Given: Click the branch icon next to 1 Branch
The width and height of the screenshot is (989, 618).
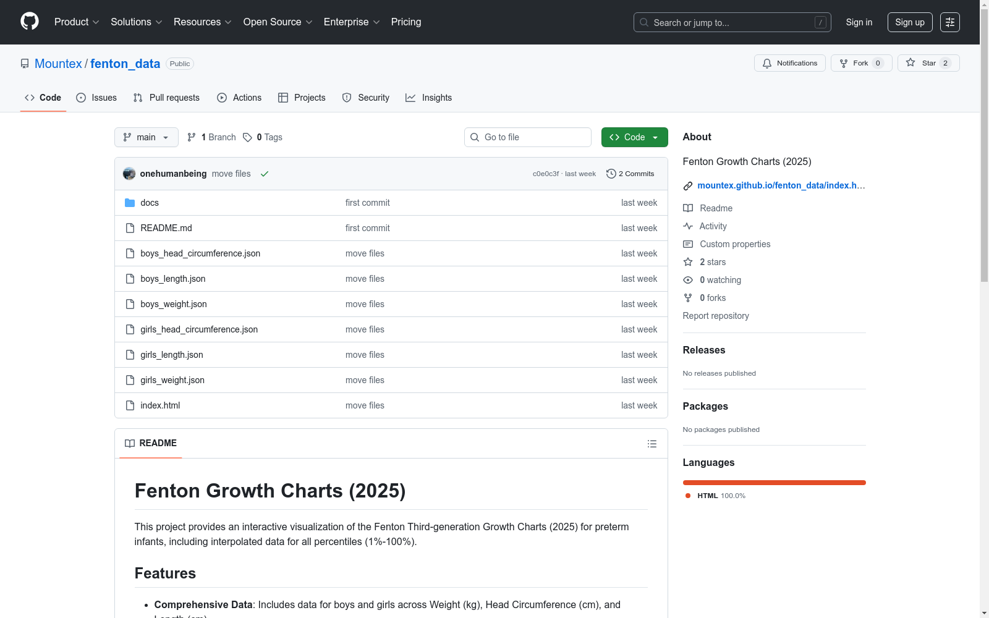Looking at the screenshot, I should pyautogui.click(x=192, y=137).
